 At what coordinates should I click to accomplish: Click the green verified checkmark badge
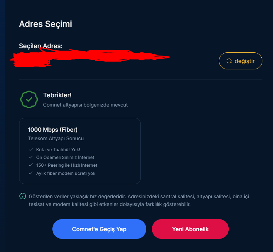click(x=29, y=99)
